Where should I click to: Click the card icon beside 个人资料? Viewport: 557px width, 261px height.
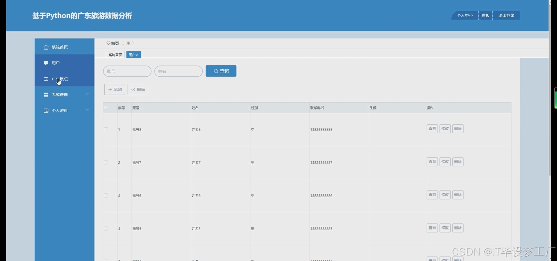click(46, 111)
